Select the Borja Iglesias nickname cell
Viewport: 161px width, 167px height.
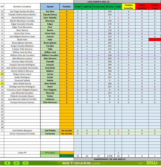pos(50,43)
